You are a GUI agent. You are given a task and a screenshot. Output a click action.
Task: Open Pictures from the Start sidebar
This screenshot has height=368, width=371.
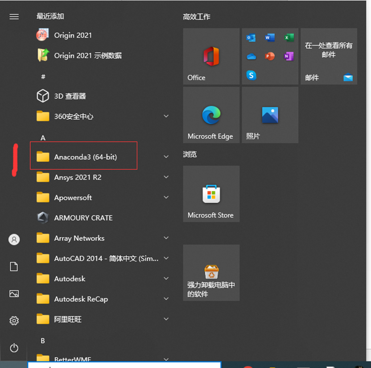click(14, 294)
